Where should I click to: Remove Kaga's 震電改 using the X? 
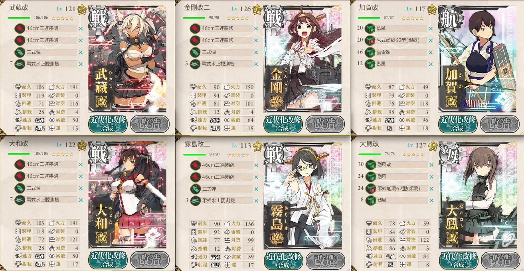431,52
